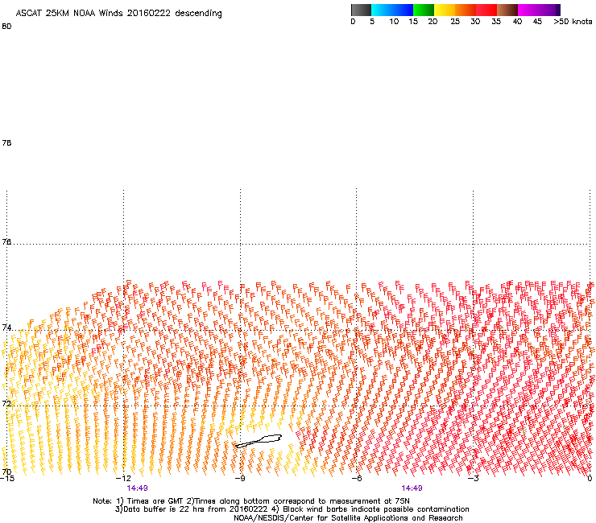Click the '10' label under the color bar
The height and width of the screenshot is (523, 596).
click(x=394, y=22)
